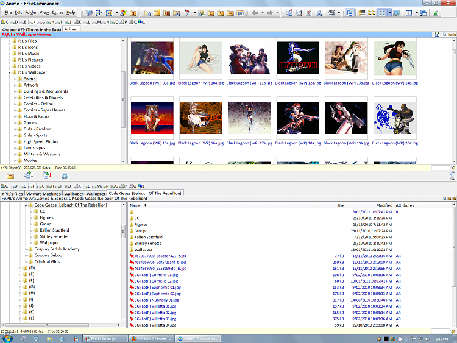Select Black Lagoon (WP) 09a.jpg thumbnail

152,58
